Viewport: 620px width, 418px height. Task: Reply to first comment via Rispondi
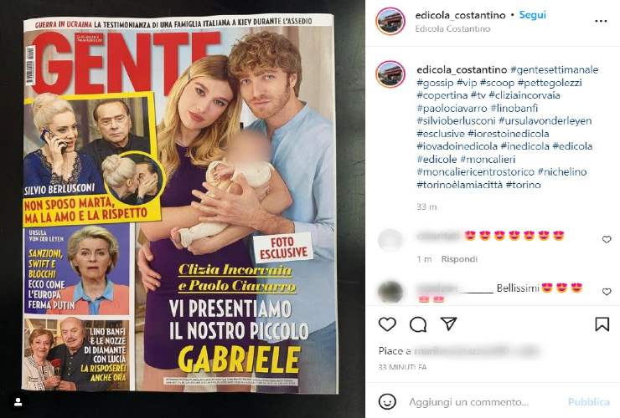click(459, 259)
